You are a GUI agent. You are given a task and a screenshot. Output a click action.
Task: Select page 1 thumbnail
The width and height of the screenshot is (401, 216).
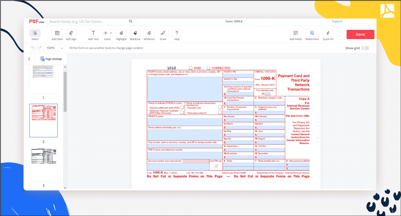(44, 79)
